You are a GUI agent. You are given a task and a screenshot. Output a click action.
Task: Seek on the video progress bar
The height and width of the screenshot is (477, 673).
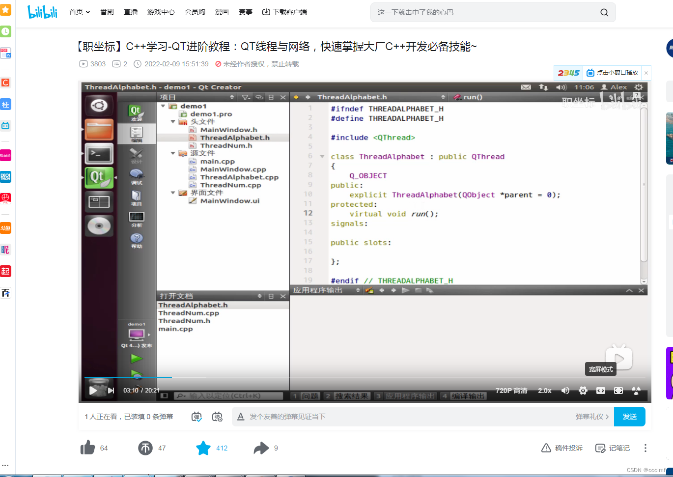coord(365,377)
